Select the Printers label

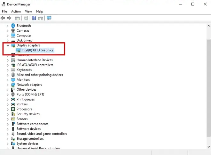[22, 104]
